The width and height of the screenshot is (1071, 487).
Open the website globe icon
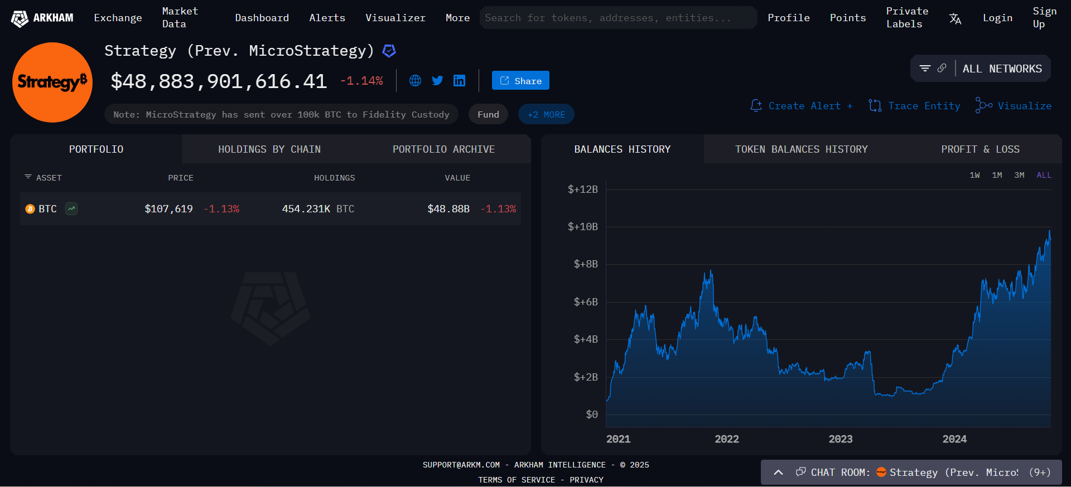click(415, 81)
